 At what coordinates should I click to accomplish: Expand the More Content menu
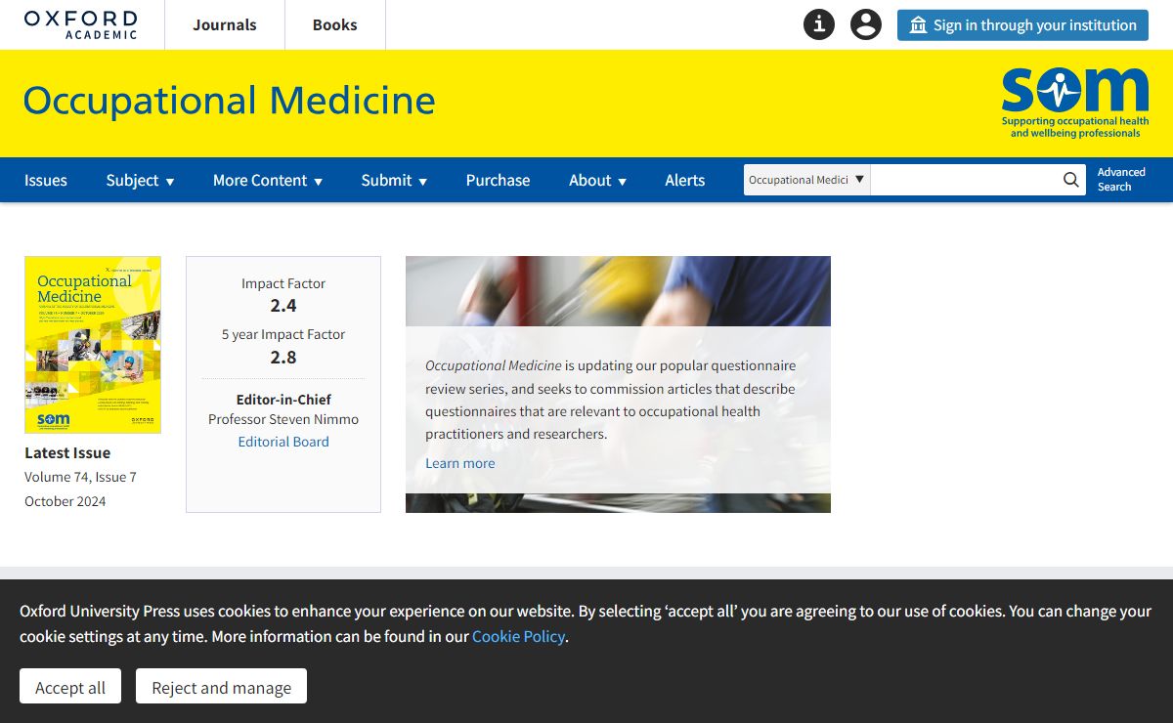click(x=268, y=180)
